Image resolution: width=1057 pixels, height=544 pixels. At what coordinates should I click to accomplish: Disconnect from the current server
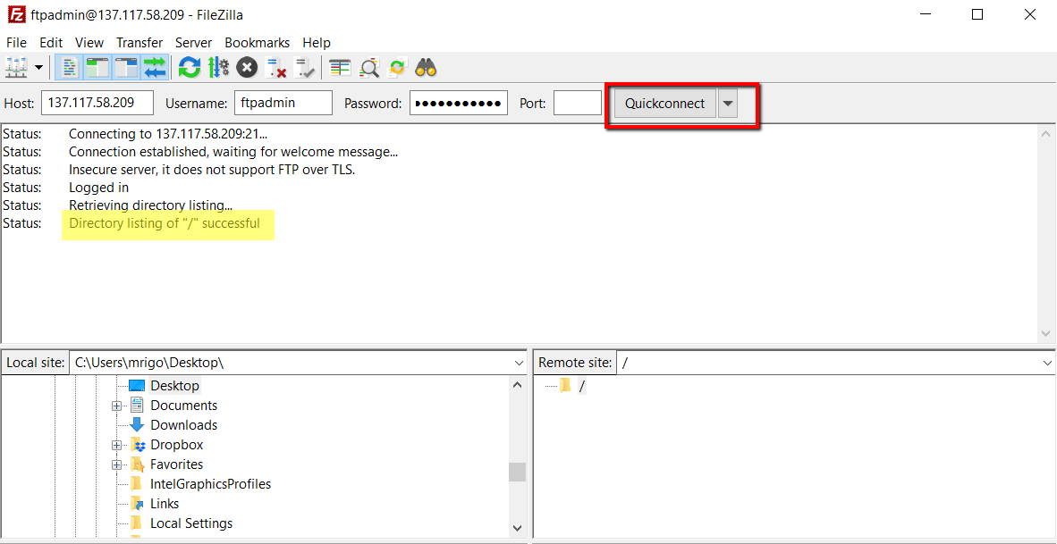click(x=276, y=67)
